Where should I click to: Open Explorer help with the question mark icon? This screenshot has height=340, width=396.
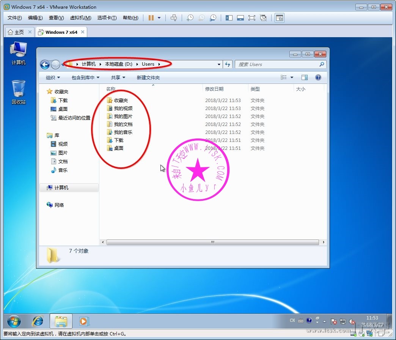318,77
